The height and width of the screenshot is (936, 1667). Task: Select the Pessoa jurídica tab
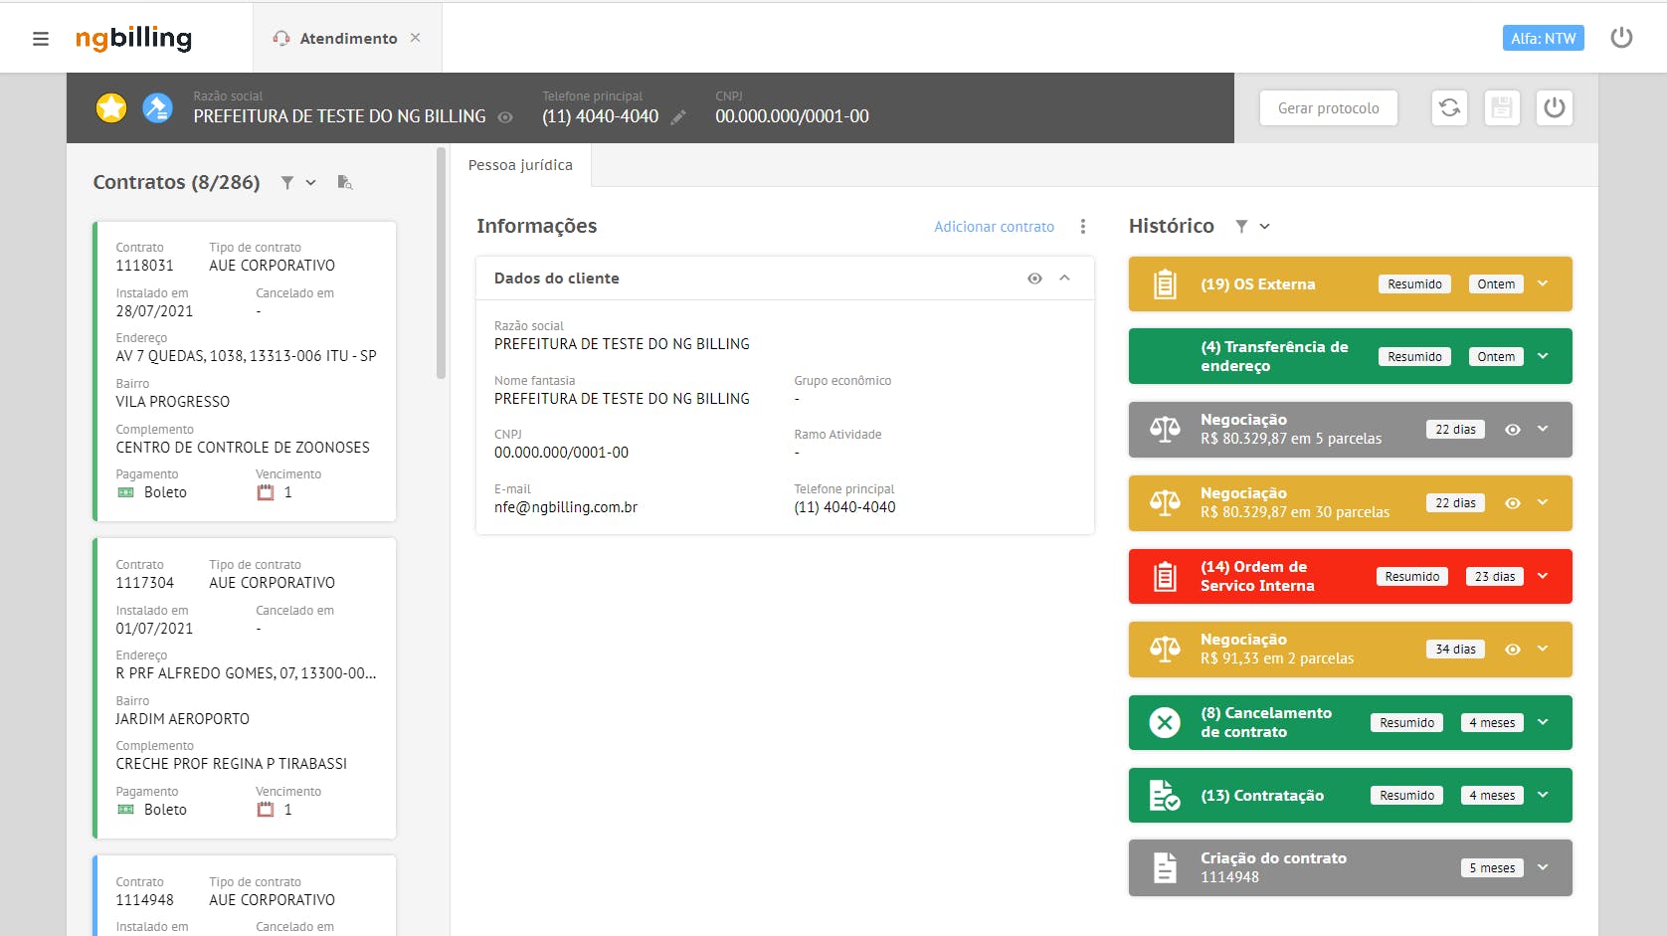click(520, 165)
